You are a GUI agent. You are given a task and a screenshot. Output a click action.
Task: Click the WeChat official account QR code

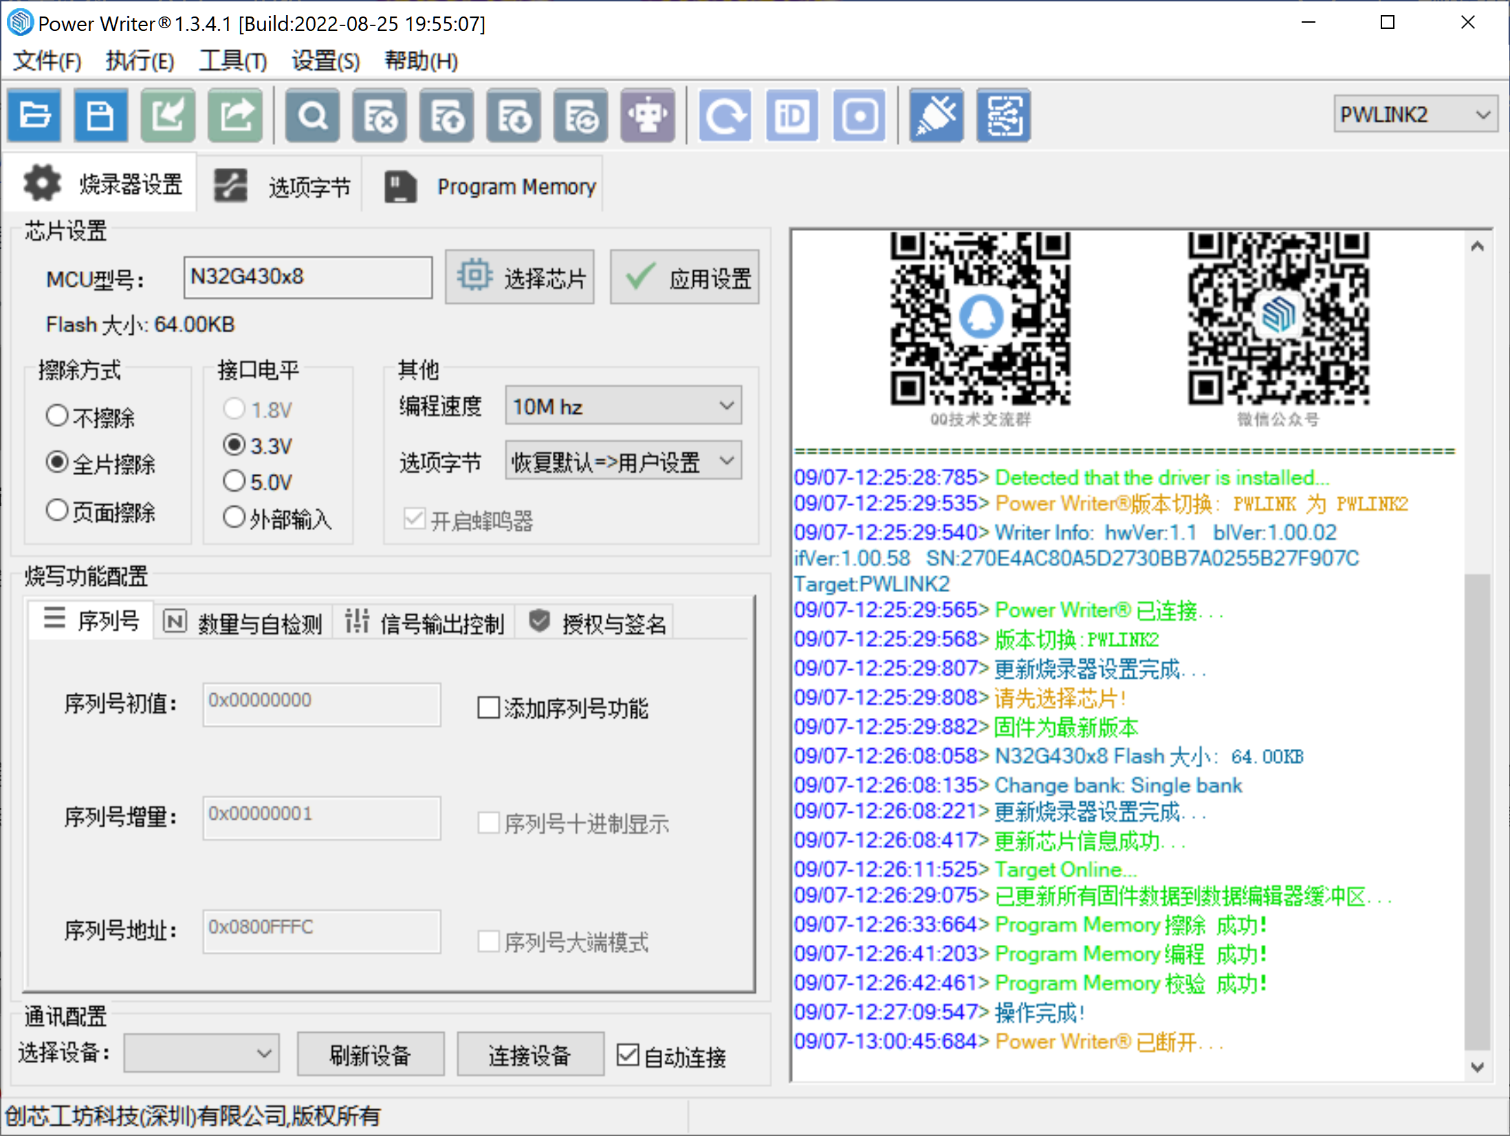1278,318
